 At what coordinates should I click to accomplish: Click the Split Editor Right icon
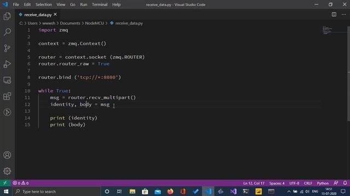(x=334, y=15)
